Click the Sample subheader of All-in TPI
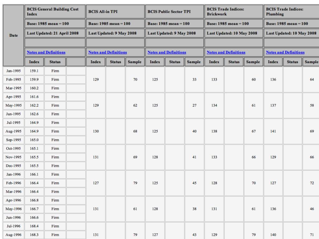The height and width of the screenshot is (239, 319). [135, 62]
